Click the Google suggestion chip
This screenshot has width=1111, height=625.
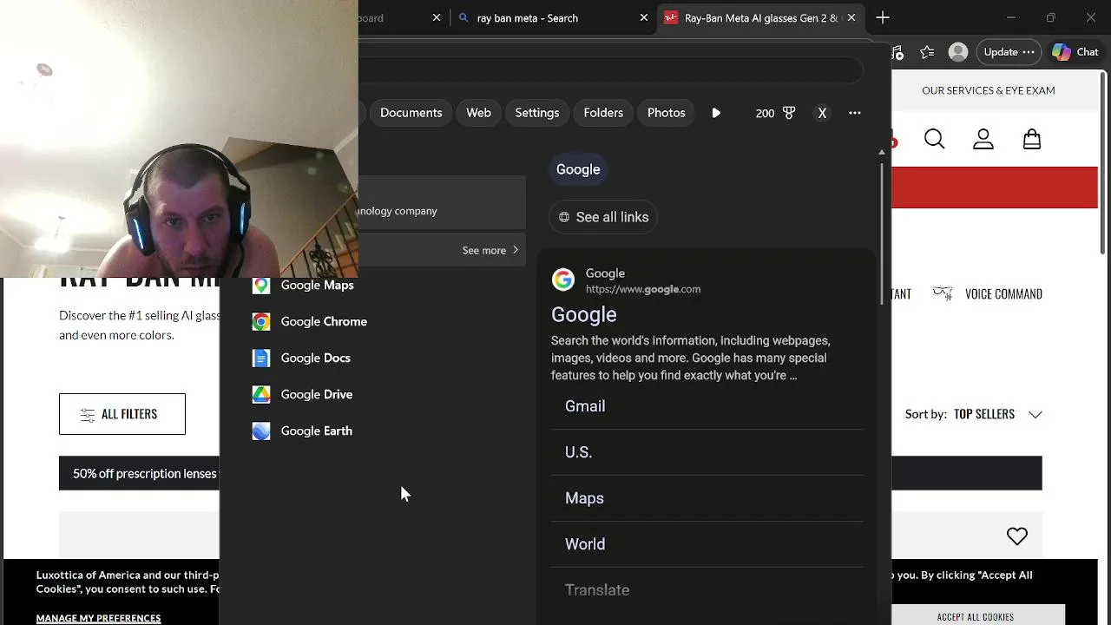[578, 169]
